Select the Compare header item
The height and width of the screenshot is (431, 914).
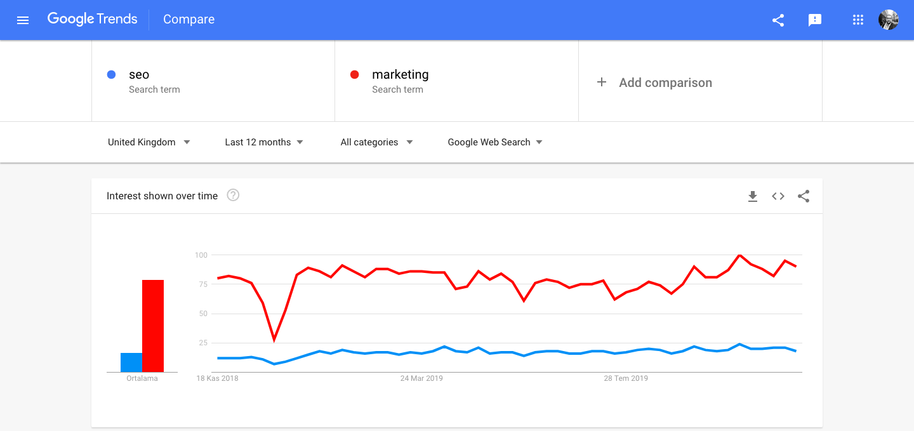tap(189, 20)
